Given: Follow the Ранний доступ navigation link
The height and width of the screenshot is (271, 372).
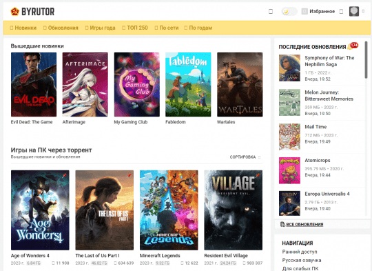Looking at the screenshot, I should point(300,252).
